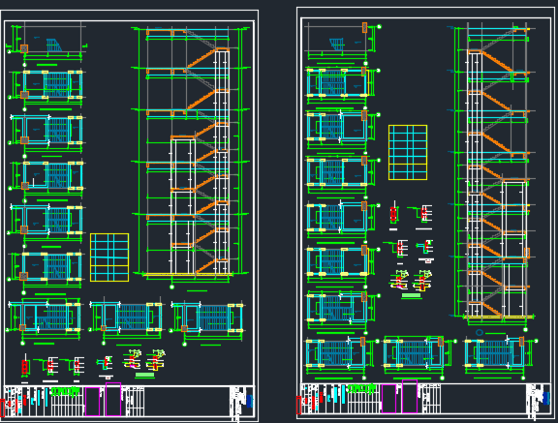Click light green label bar under left sheet details
Image resolution: width=558 pixels, height=423 pixels.
pos(145,375)
